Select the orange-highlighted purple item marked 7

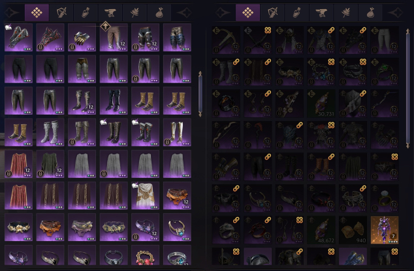tap(385, 230)
